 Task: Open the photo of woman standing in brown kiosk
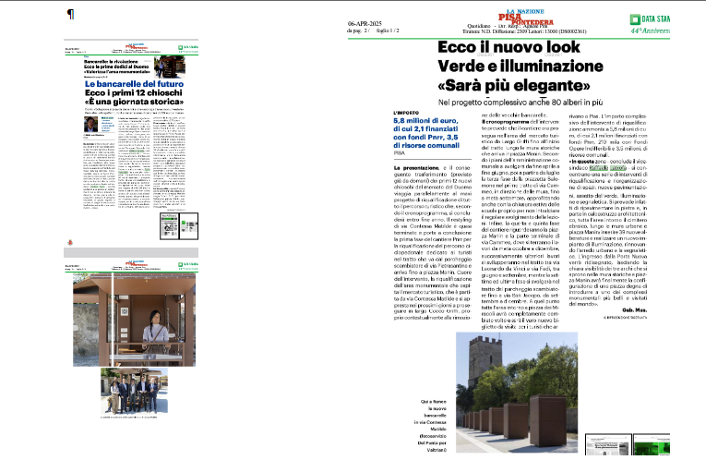point(134,319)
